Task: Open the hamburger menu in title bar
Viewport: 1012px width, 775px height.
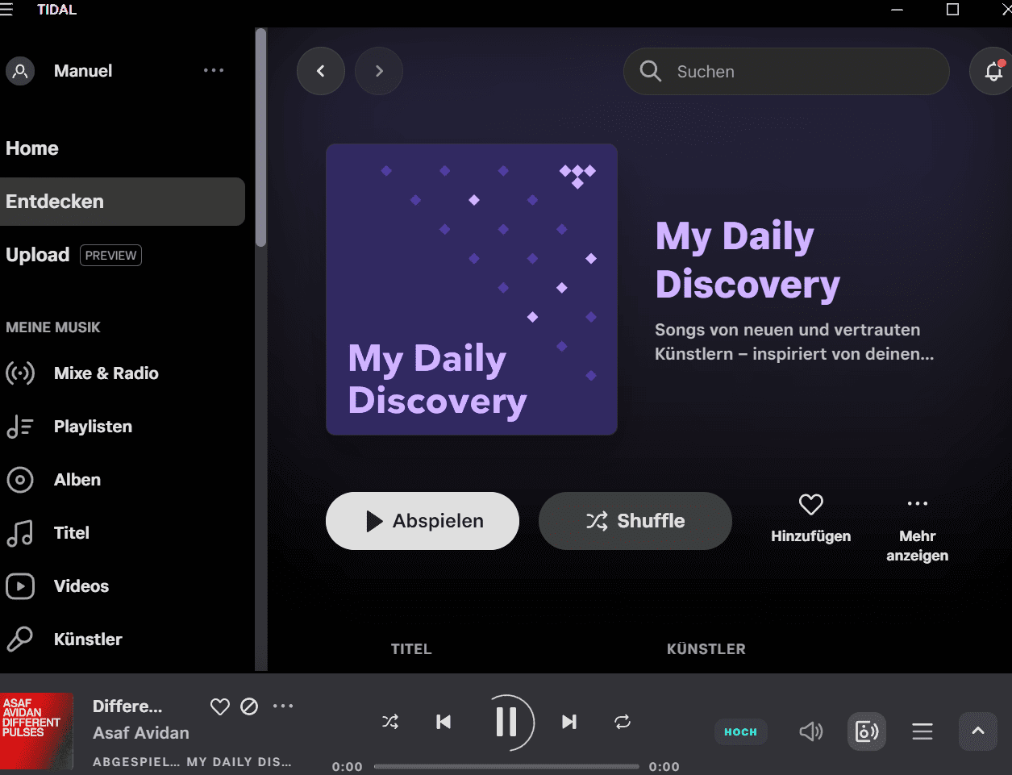Action: [x=6, y=10]
